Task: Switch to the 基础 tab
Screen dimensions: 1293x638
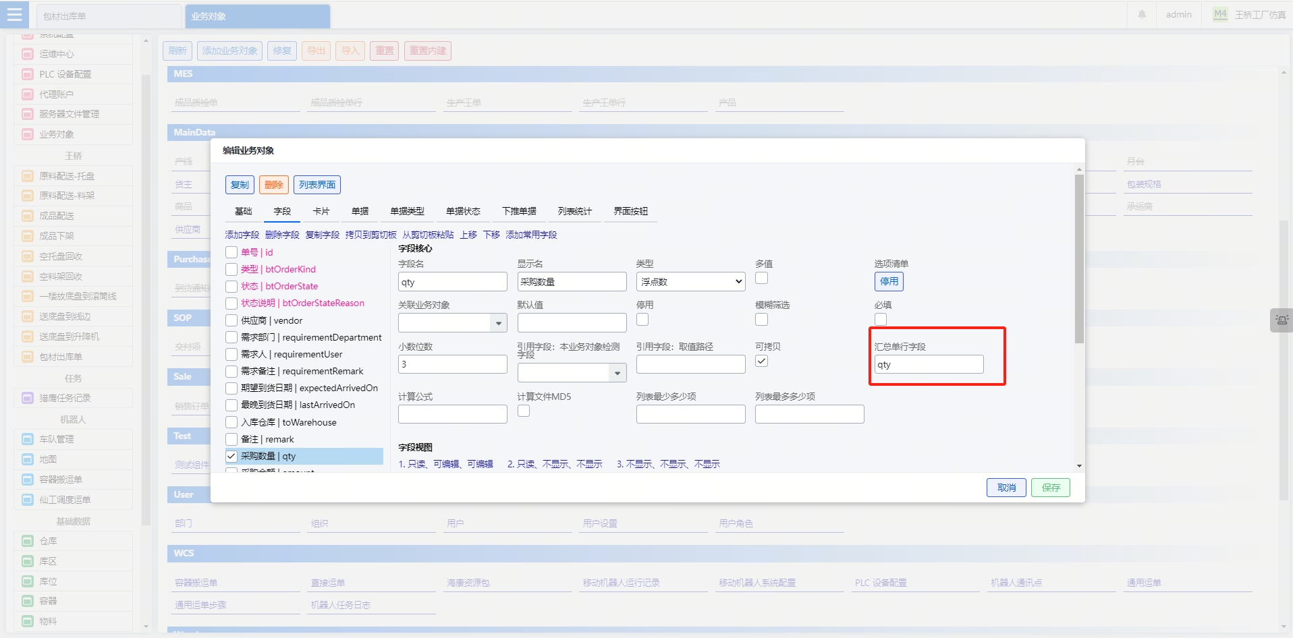Action: point(243,211)
